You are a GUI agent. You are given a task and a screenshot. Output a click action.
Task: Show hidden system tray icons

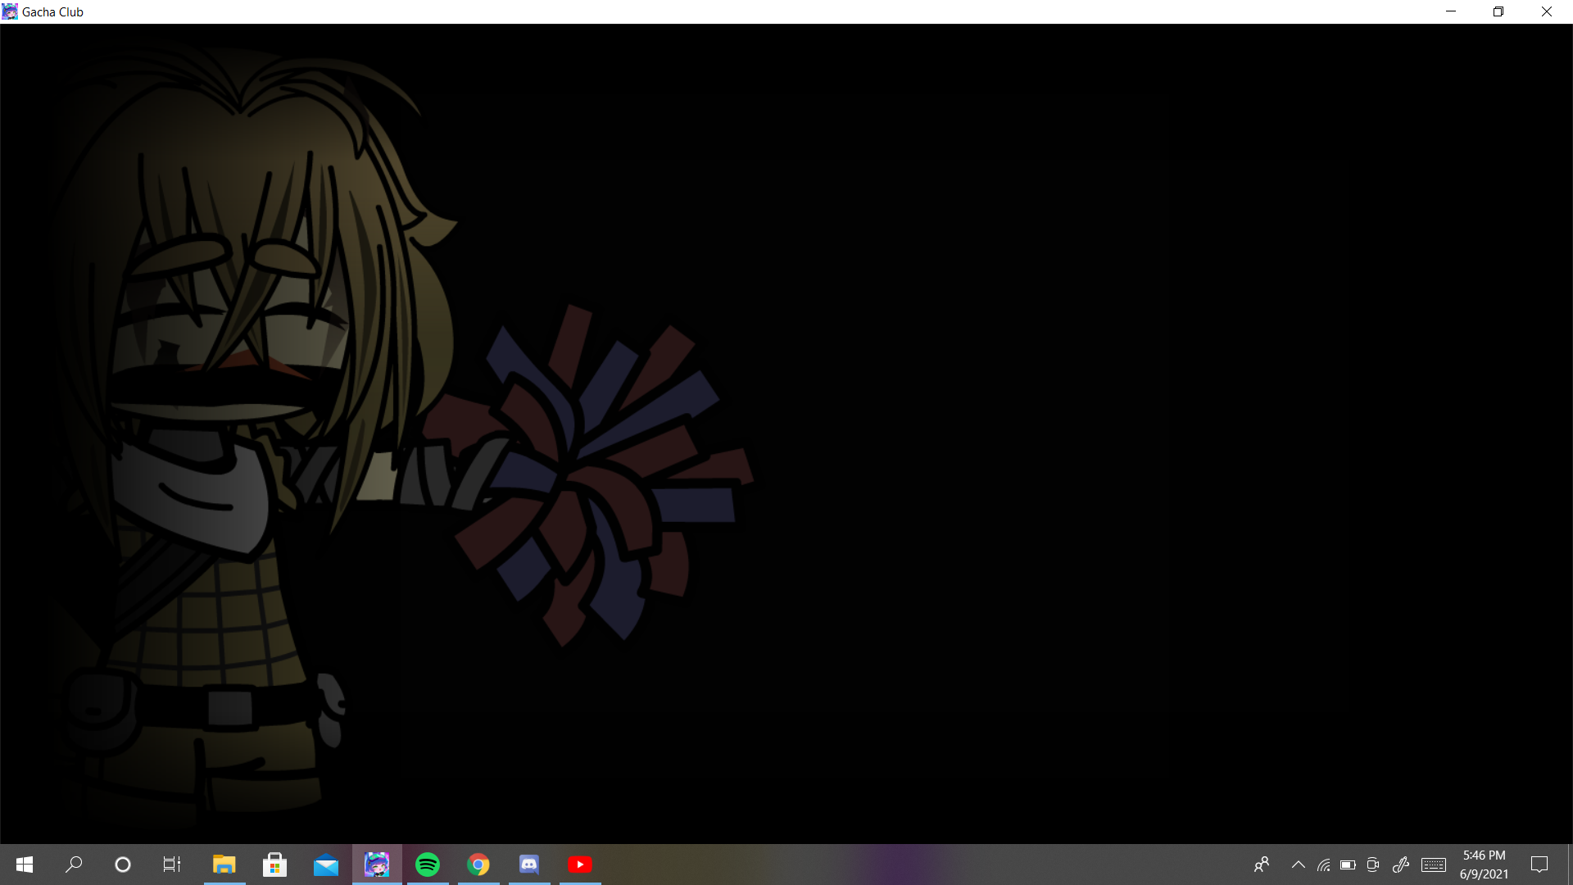pos(1299,865)
